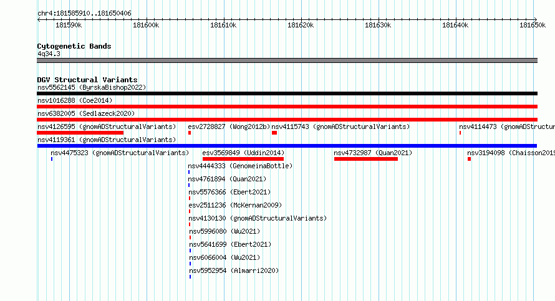Click the right arrow of the ruler
The width and height of the screenshot is (555, 301).
pyautogui.click(x=536, y=19)
